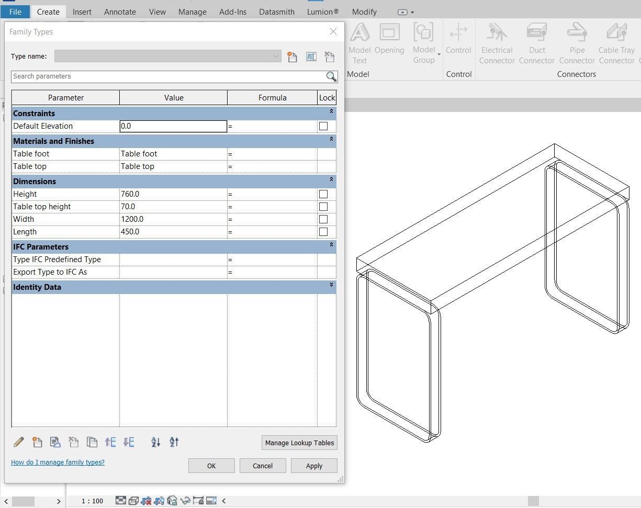Toggle Lock checkbox for Length
Viewport: 641px width, 508px height.
click(x=323, y=232)
